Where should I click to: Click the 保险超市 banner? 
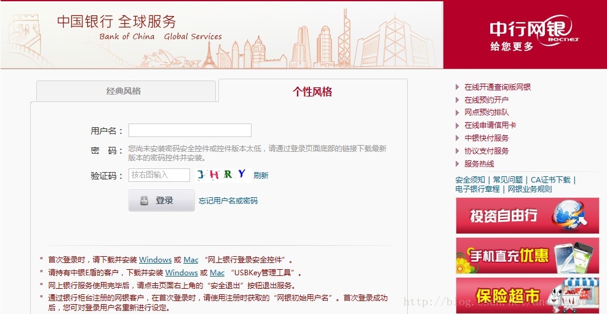tap(527, 296)
